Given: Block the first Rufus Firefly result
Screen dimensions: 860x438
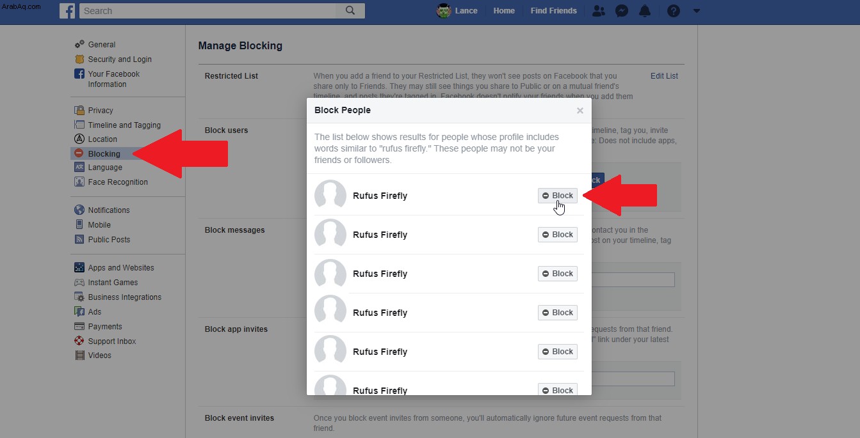Looking at the screenshot, I should coord(558,196).
